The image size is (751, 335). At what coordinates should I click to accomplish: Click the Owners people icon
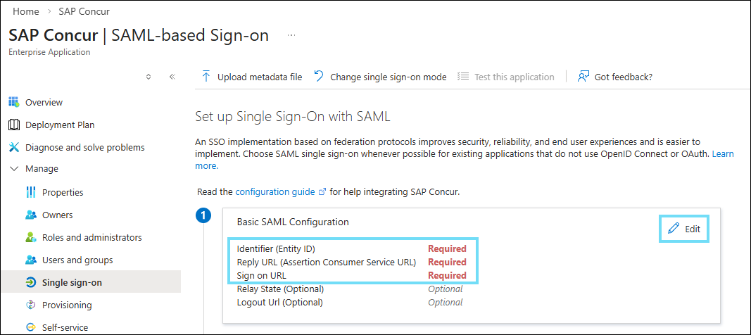tap(31, 215)
